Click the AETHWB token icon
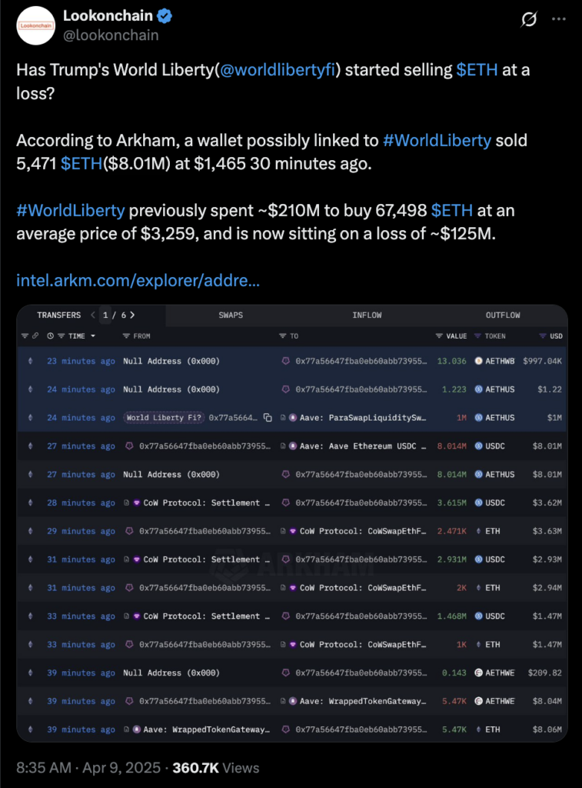Viewport: 582px width, 788px height. [478, 361]
